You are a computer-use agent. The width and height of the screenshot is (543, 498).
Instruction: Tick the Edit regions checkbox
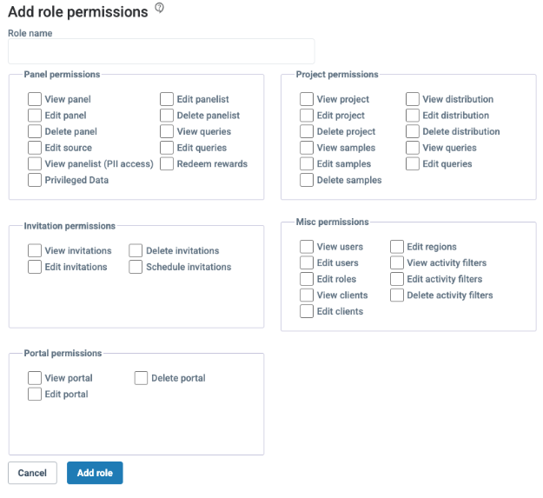click(397, 247)
